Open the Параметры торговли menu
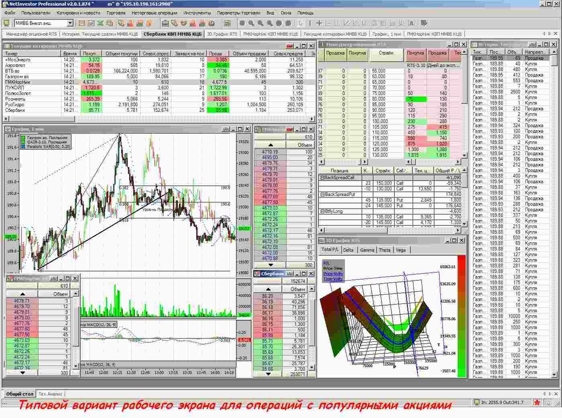 (x=239, y=13)
